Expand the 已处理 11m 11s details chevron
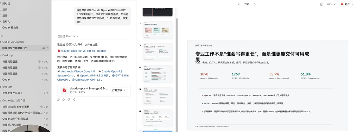Image resolution: width=353 pixels, height=132 pixels. (x=77, y=36)
